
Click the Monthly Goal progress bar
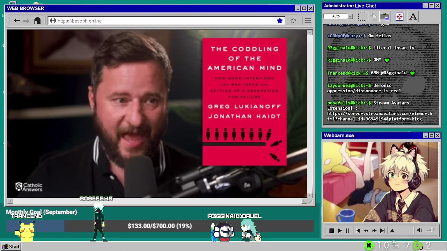(159, 226)
